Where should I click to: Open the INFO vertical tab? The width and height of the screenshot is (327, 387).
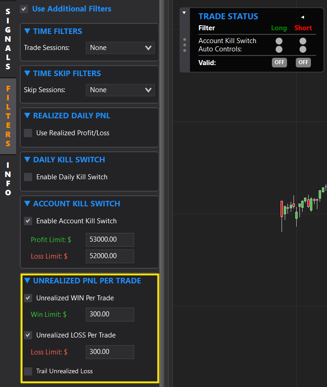point(8,179)
